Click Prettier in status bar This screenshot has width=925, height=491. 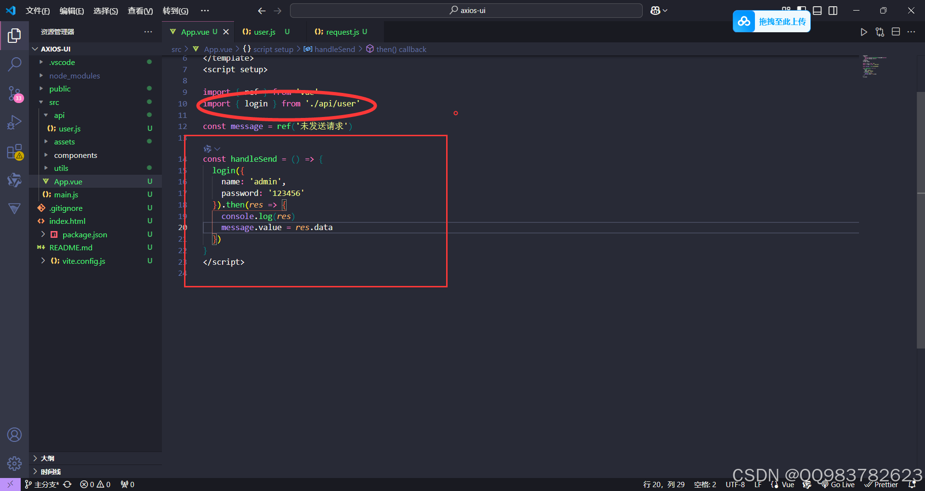tap(881, 484)
